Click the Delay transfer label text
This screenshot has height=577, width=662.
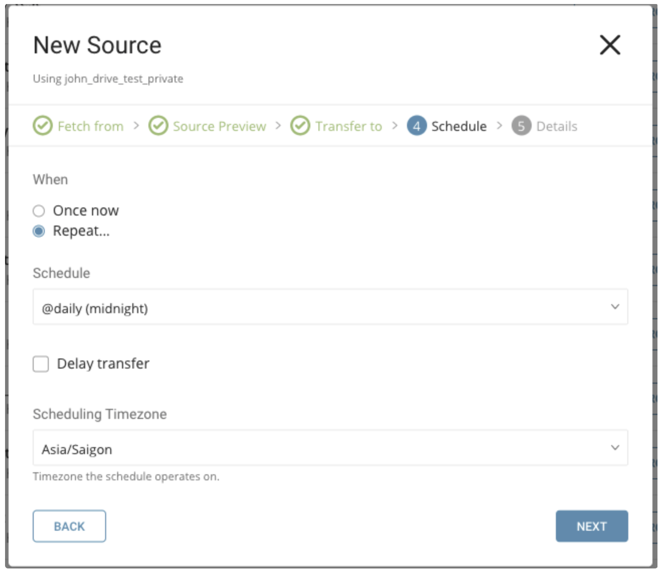pos(103,364)
